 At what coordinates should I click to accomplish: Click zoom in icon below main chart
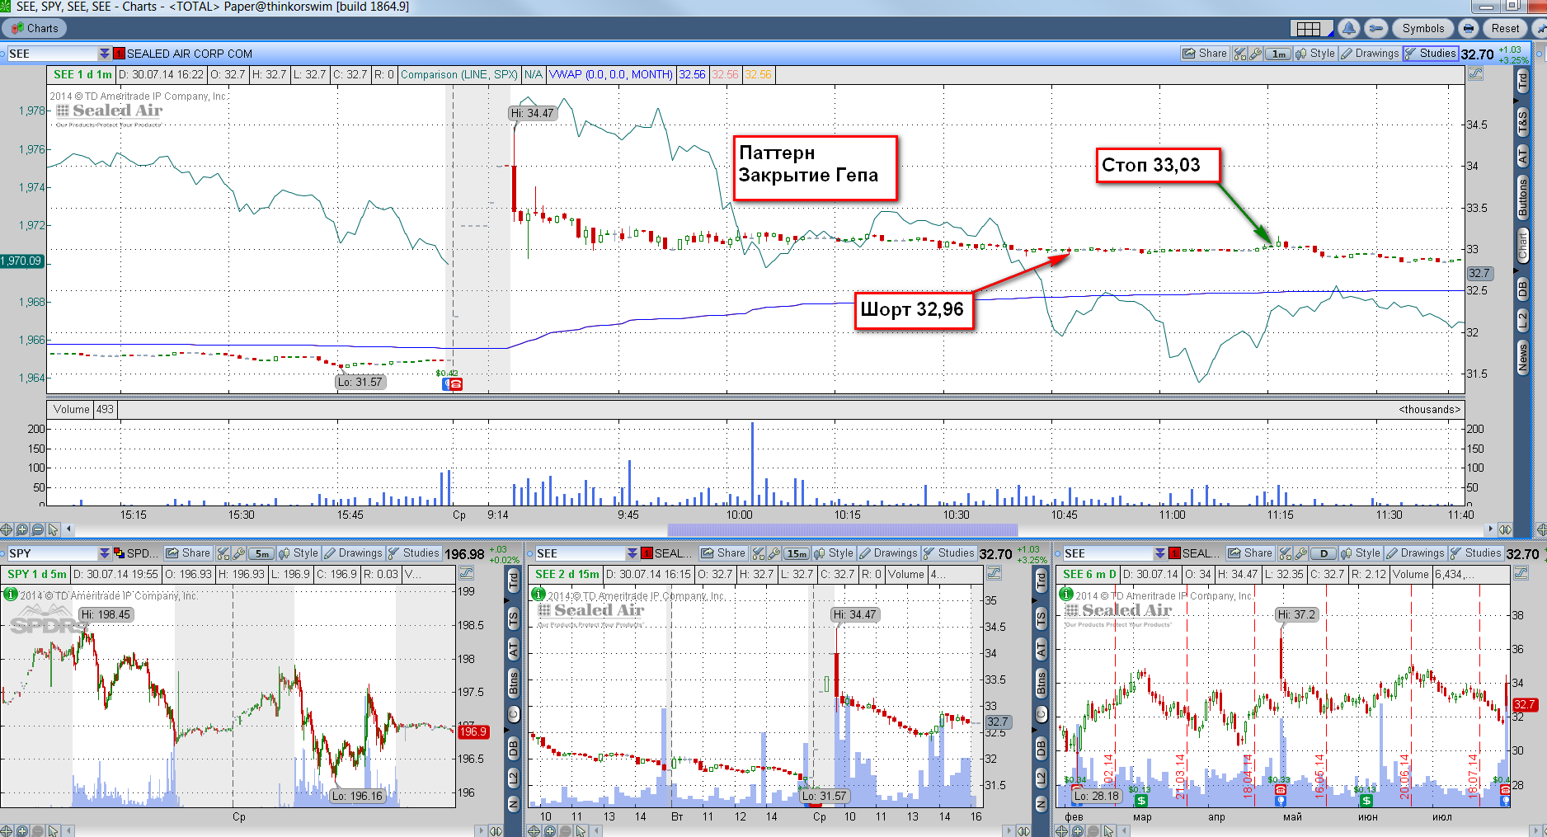22,529
